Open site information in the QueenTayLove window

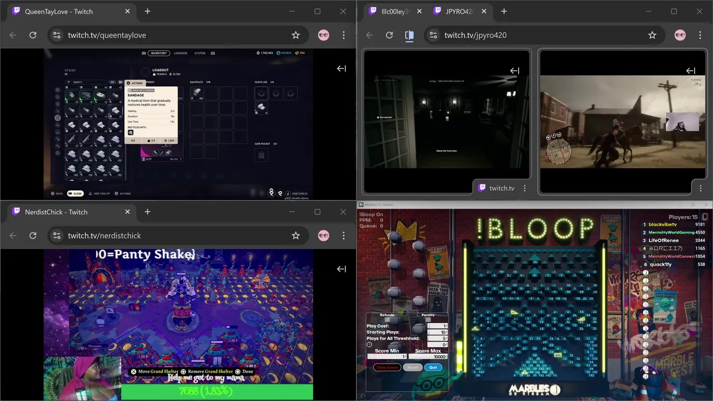tap(56, 35)
